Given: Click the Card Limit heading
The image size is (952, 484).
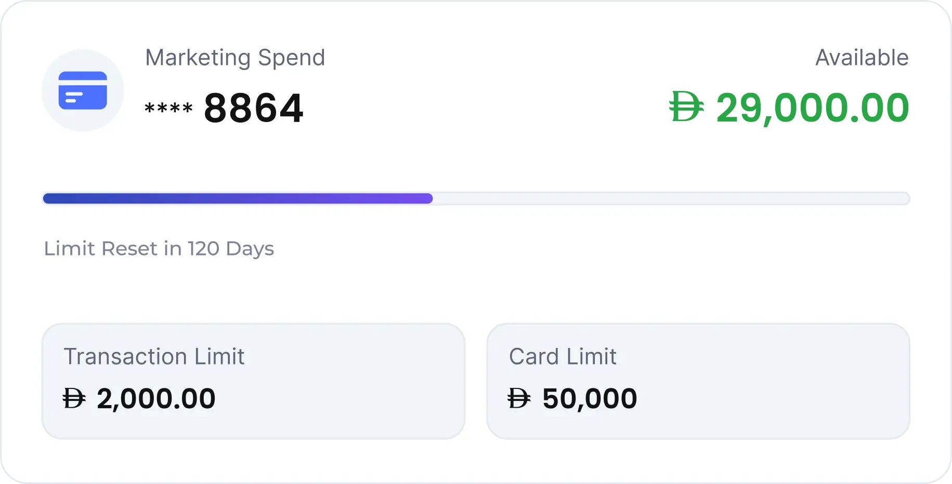Looking at the screenshot, I should click(563, 357).
